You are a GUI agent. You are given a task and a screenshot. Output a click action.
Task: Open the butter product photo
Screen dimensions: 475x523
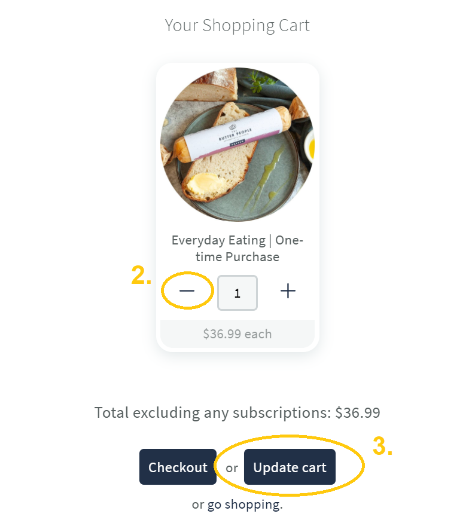point(237,144)
